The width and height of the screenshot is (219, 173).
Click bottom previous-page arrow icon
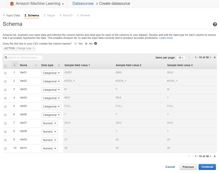[x=193, y=156]
